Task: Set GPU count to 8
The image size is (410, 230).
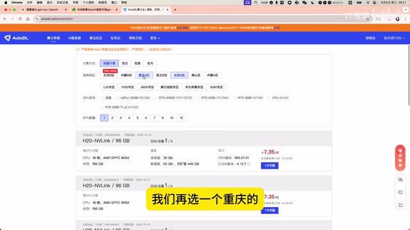Action: [x=163, y=118]
